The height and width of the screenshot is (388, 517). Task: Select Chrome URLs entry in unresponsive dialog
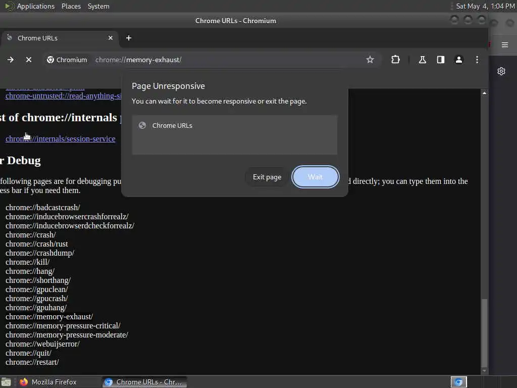[x=234, y=126]
